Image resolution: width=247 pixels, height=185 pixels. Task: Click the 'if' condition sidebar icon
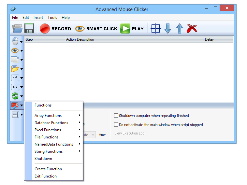click(15, 78)
